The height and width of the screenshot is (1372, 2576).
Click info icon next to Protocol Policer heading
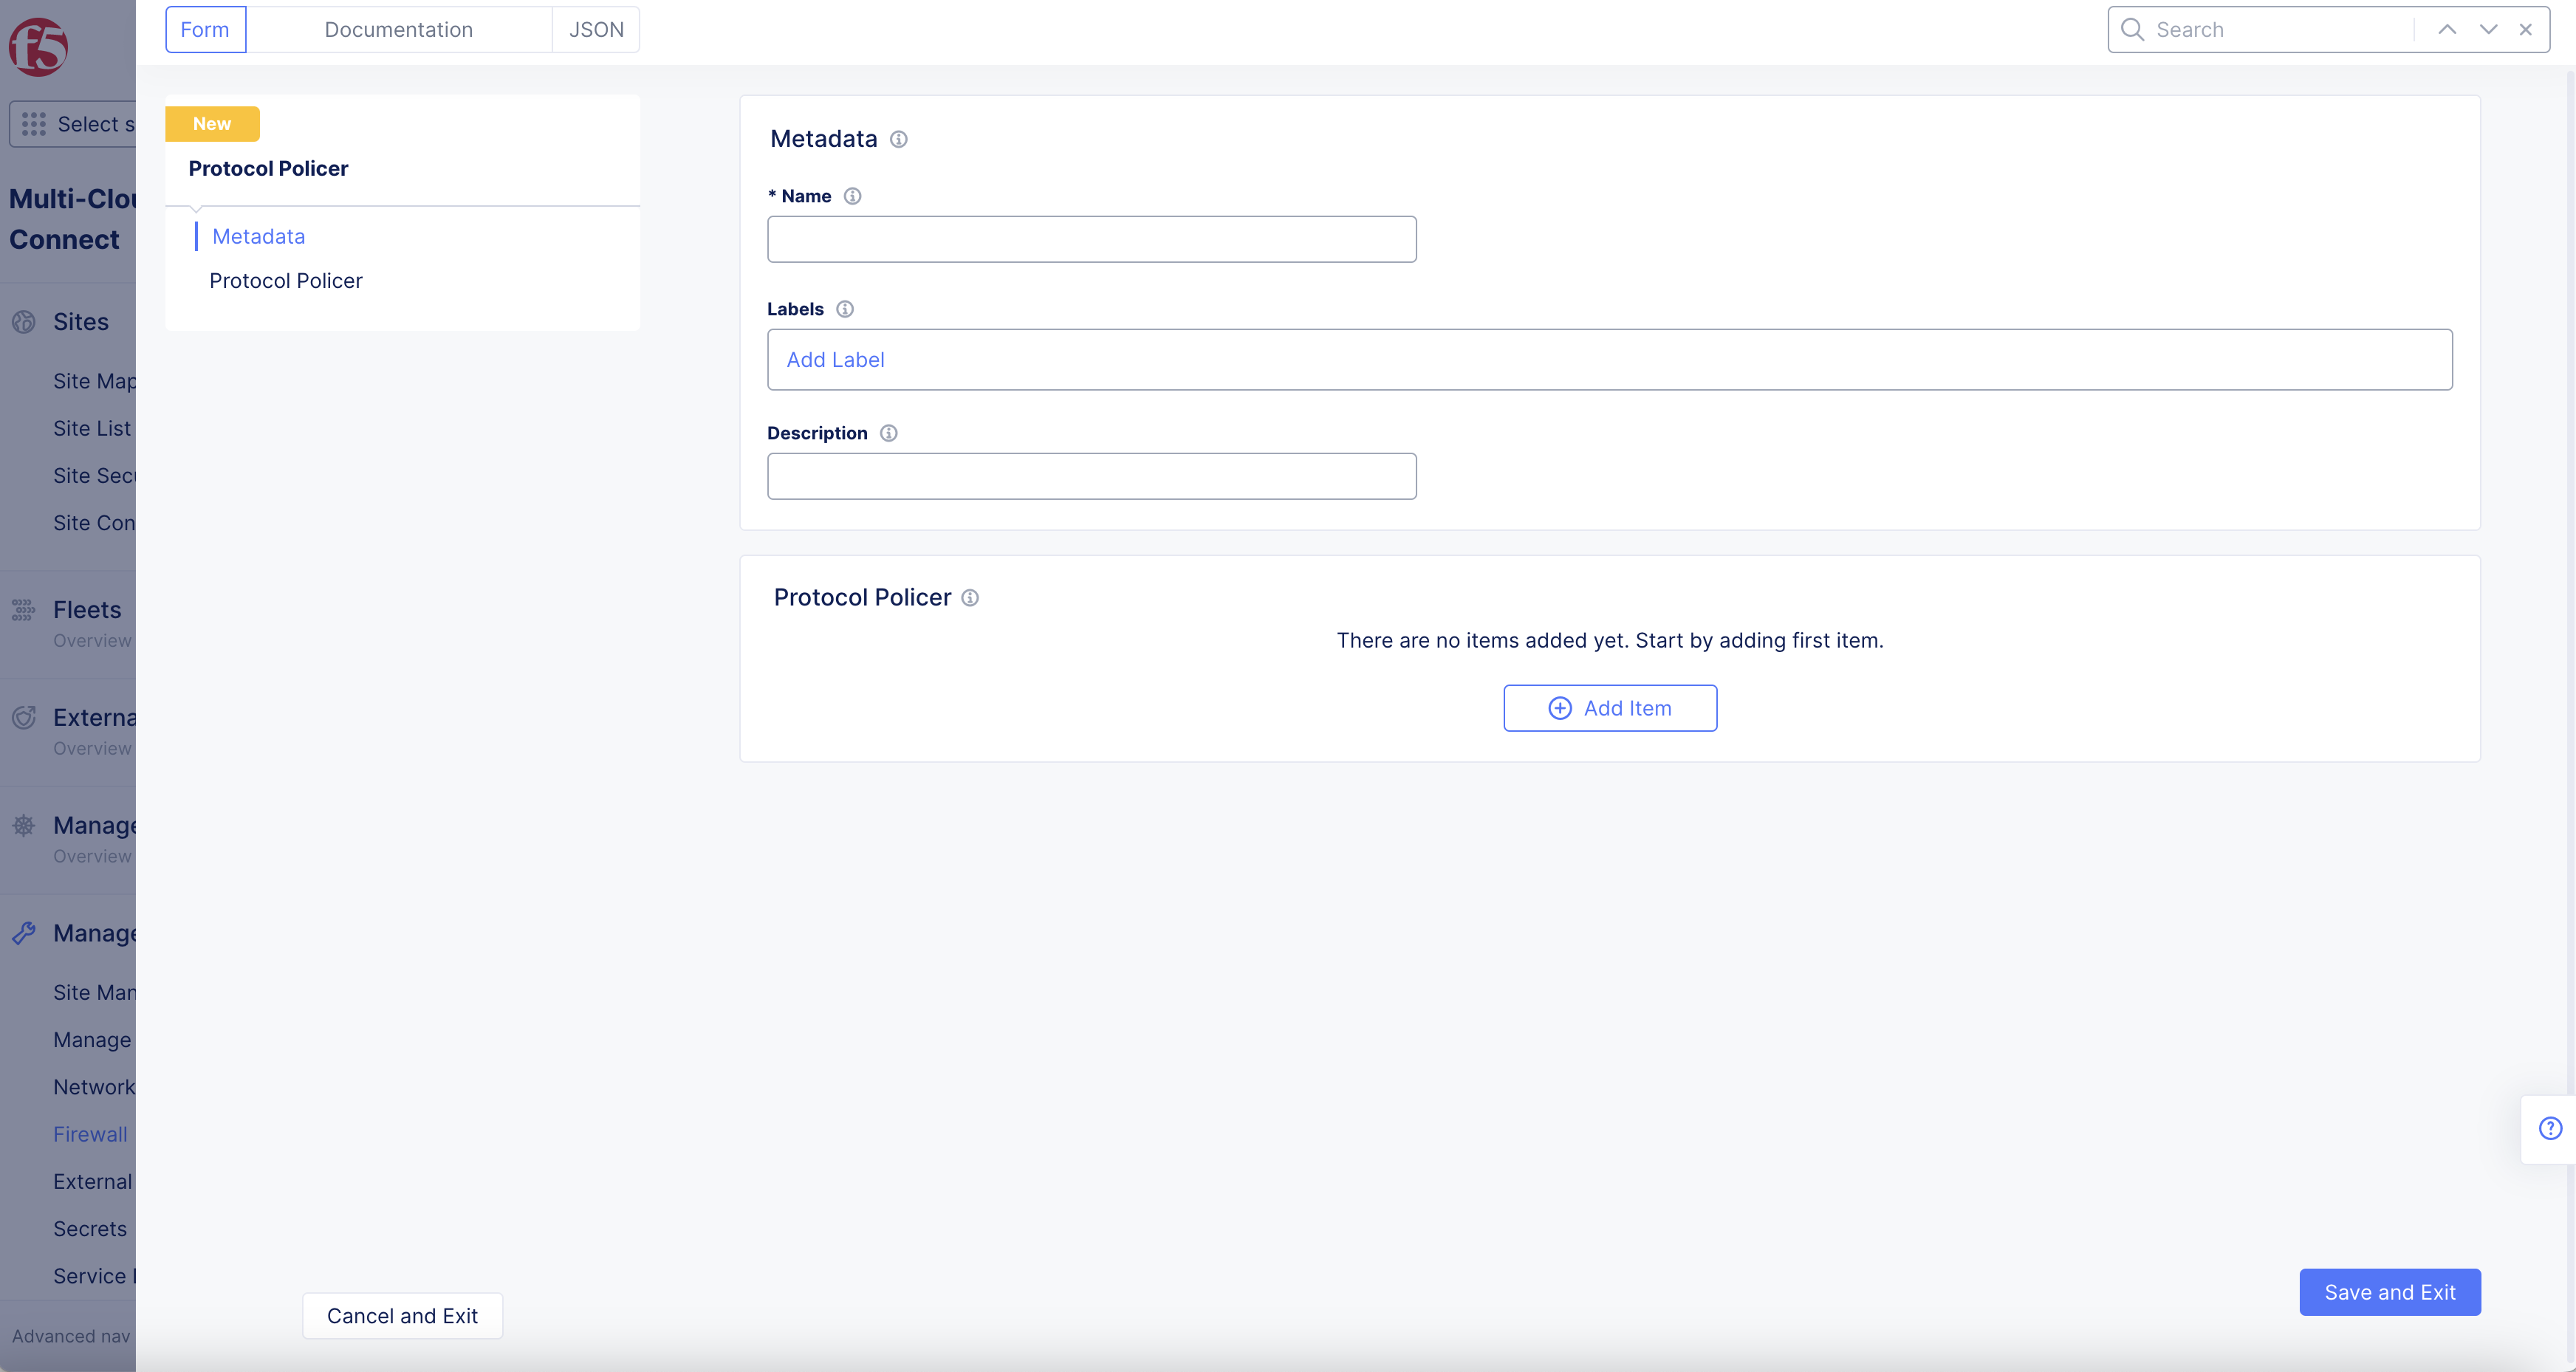tap(970, 598)
